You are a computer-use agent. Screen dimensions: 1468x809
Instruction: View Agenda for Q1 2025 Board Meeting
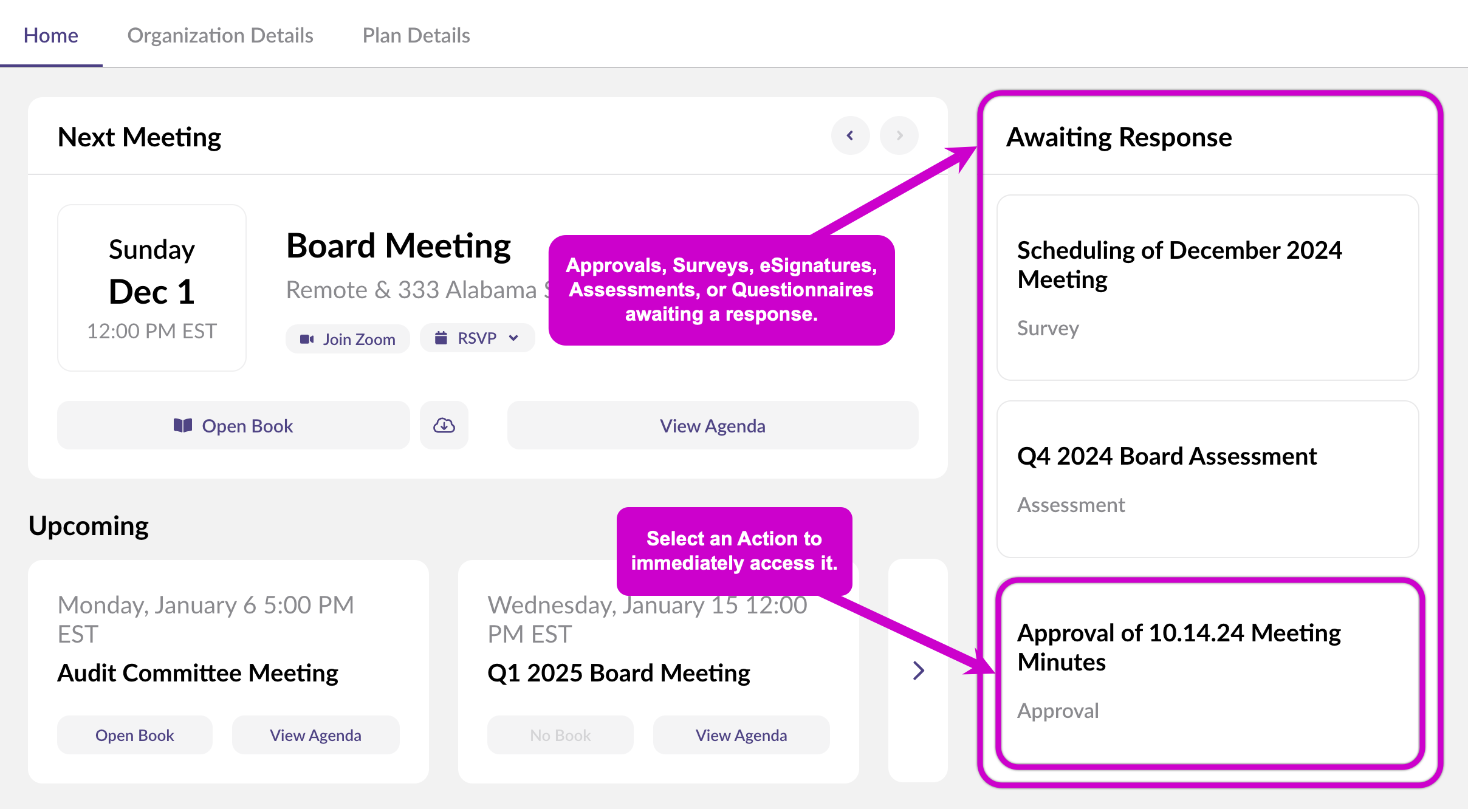pyautogui.click(x=741, y=735)
